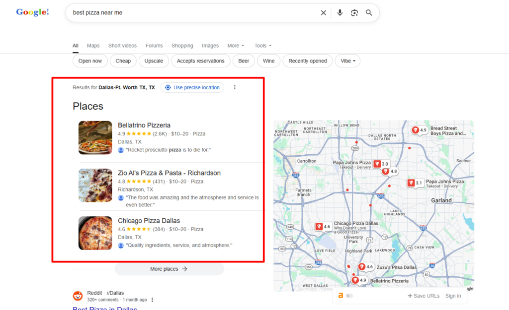
Task: Clear search query with the X icon
Action: point(323,12)
